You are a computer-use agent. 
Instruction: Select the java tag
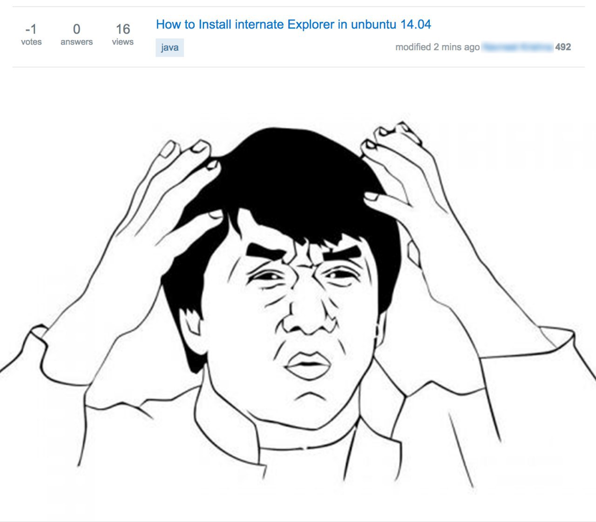point(169,47)
